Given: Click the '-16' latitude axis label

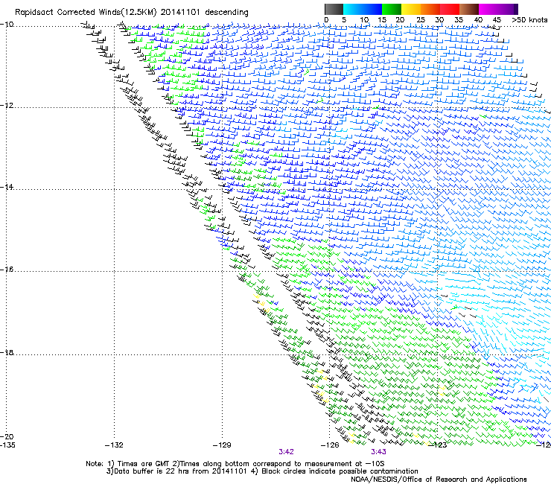Looking at the screenshot, I should [7, 270].
